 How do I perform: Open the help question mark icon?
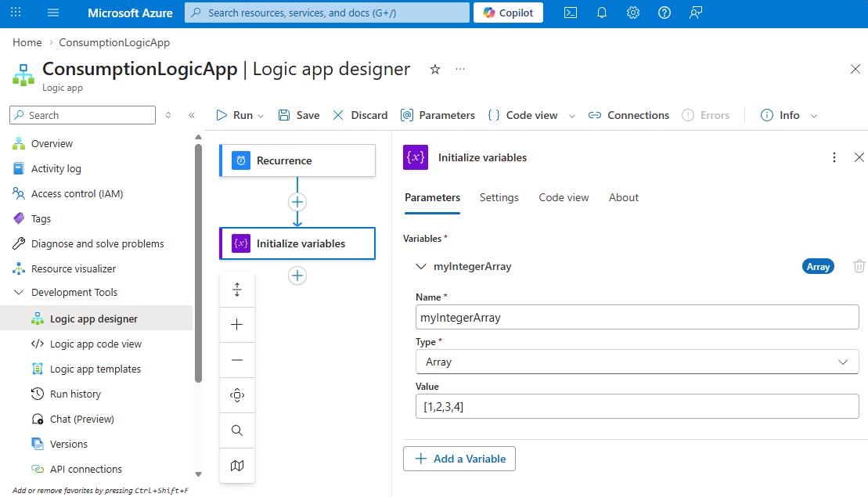665,13
